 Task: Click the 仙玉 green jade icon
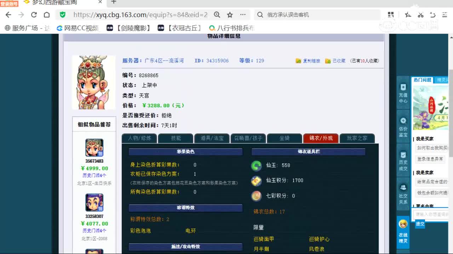(256, 165)
